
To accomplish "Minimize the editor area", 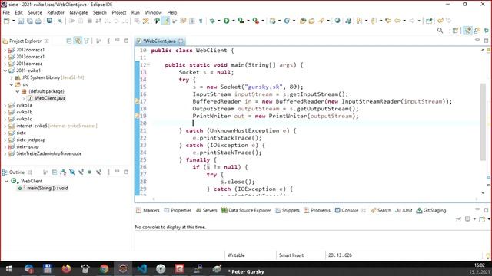I will point(477,41).
